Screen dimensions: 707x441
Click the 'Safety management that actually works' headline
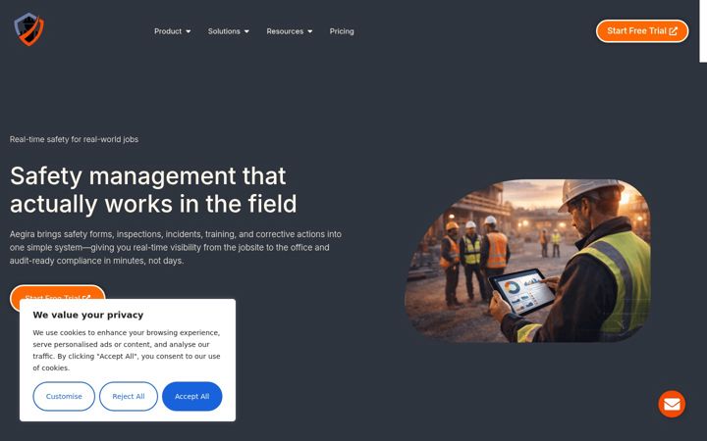153,189
